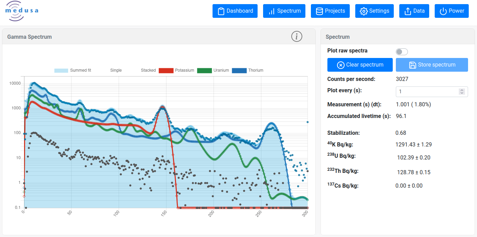Click the clipboard icon on Dashboard

click(x=221, y=11)
